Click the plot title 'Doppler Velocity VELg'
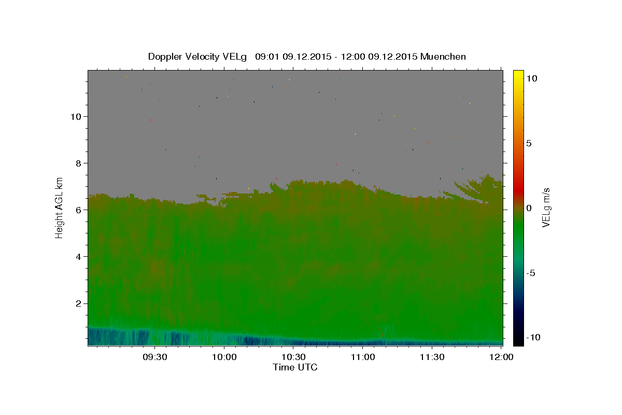The image size is (622, 415). [197, 57]
